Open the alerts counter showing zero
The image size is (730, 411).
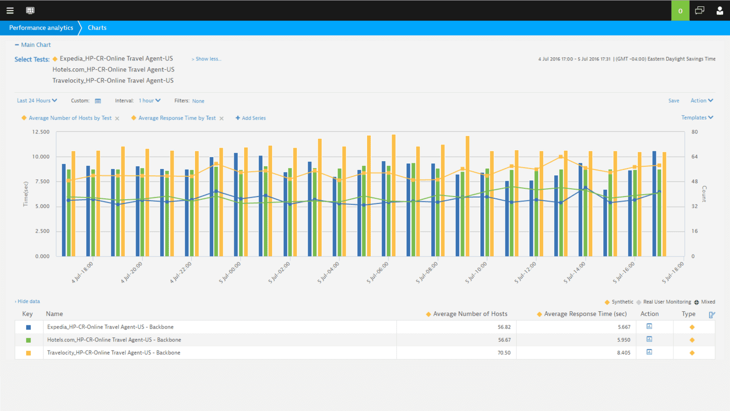(680, 10)
